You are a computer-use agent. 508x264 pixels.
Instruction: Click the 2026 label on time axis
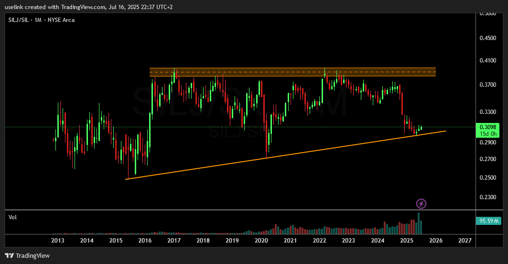436,240
